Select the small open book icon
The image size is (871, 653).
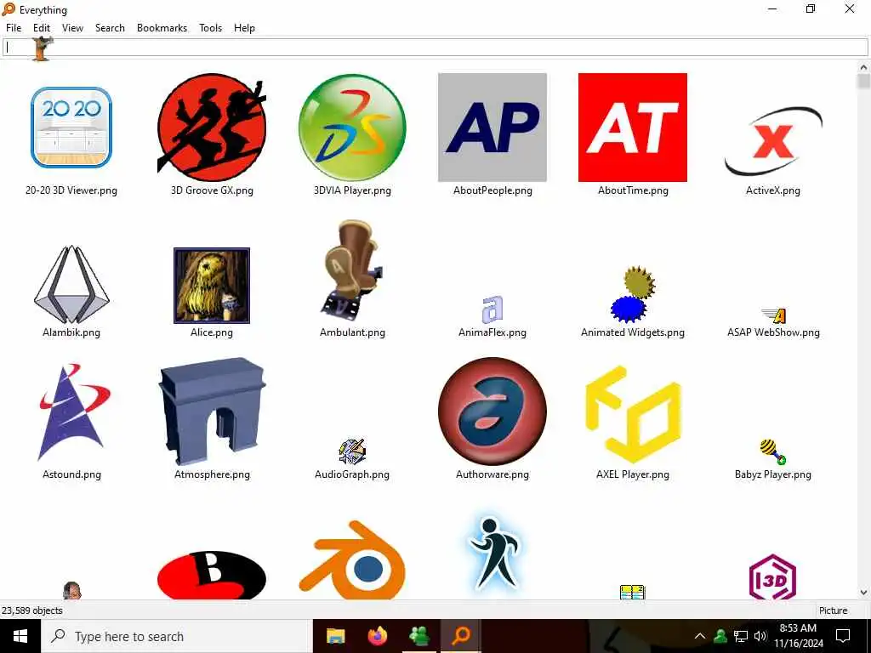pos(632,592)
